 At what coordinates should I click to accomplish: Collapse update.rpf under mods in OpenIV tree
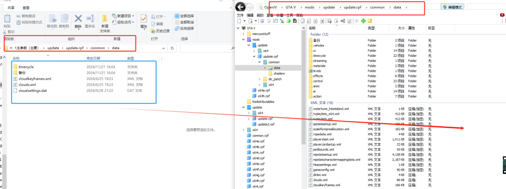click(254, 56)
